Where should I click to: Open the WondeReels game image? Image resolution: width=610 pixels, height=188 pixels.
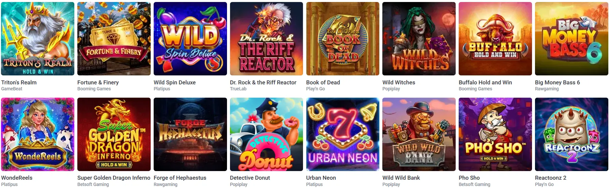(38, 134)
